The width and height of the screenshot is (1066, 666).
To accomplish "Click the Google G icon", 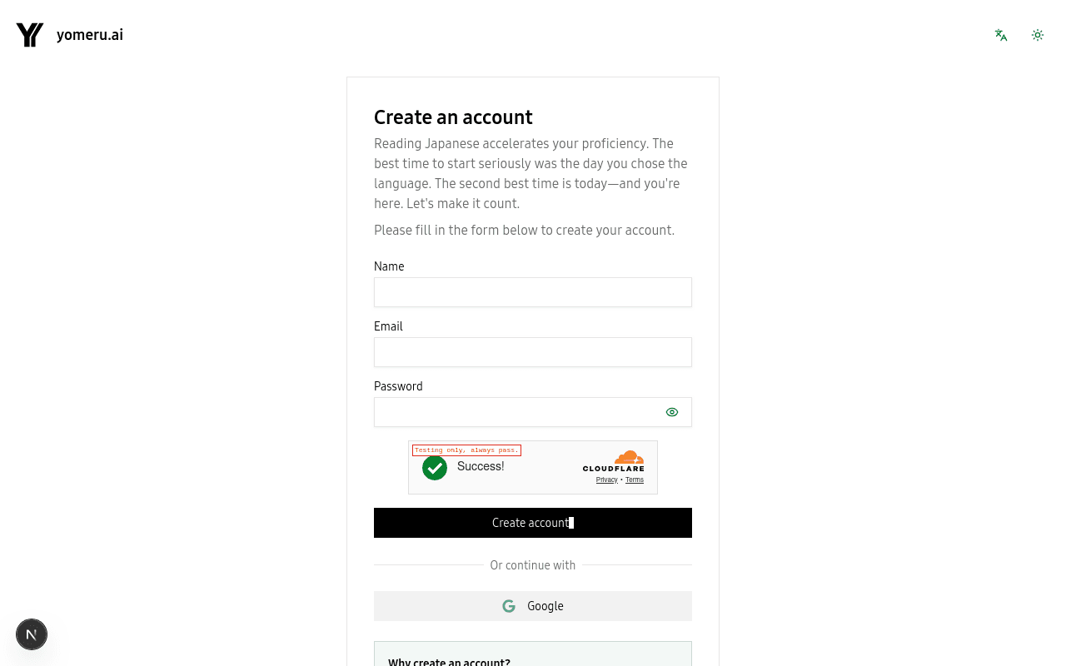I will click(x=509, y=606).
